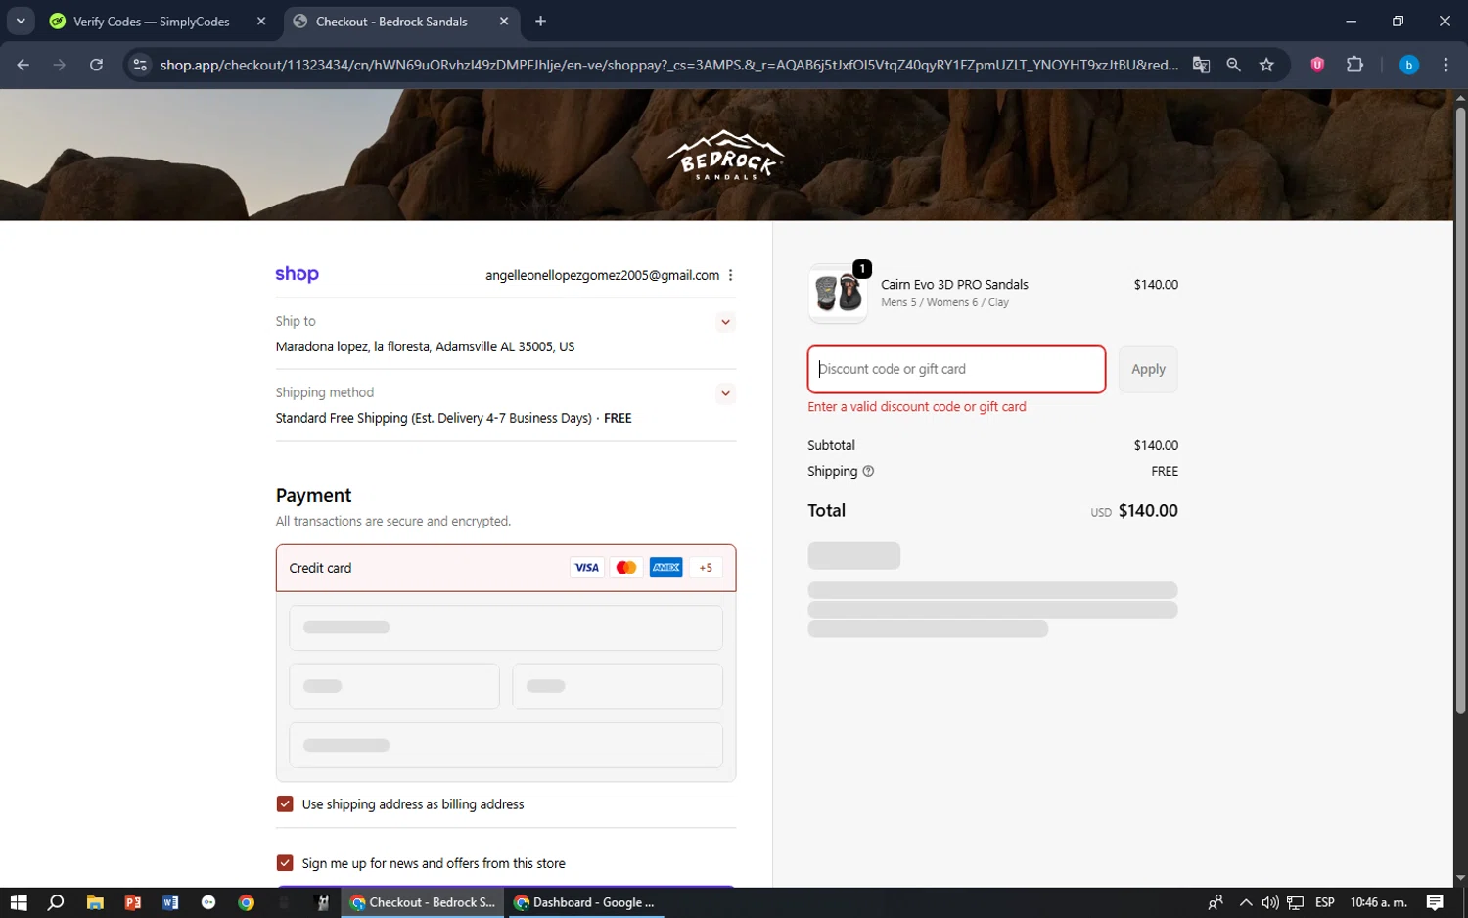Reload the checkout page
Viewport: 1468px width, 918px height.
tap(96, 65)
